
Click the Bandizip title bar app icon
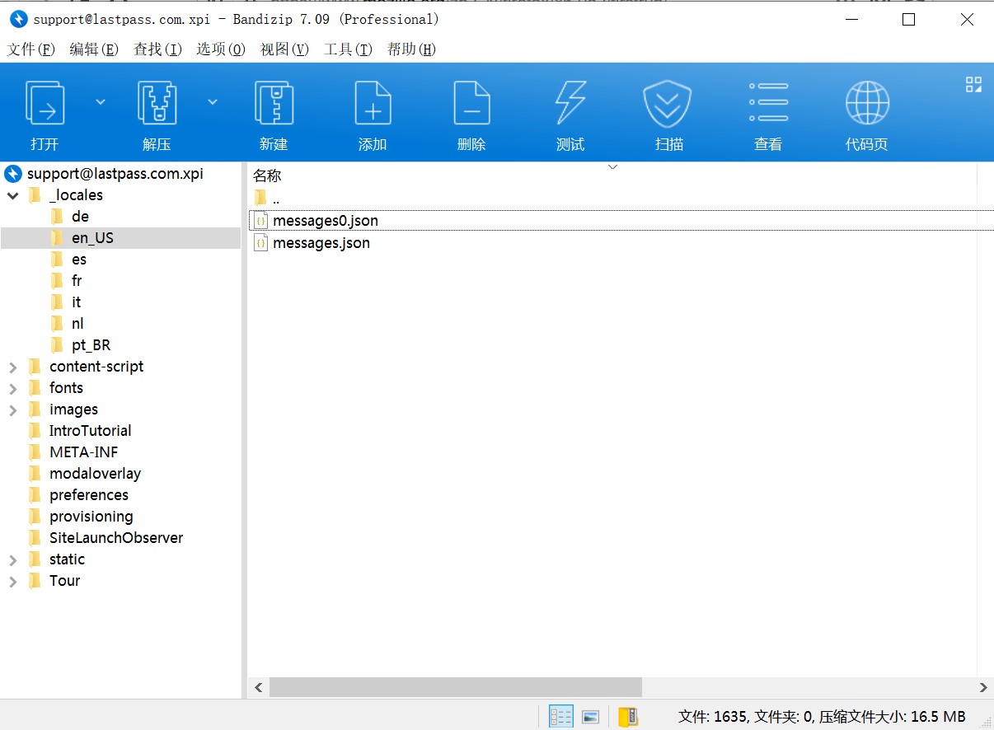[x=19, y=19]
